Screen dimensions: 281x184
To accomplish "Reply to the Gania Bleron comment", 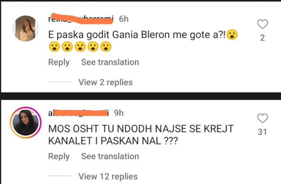I will click(x=59, y=62).
